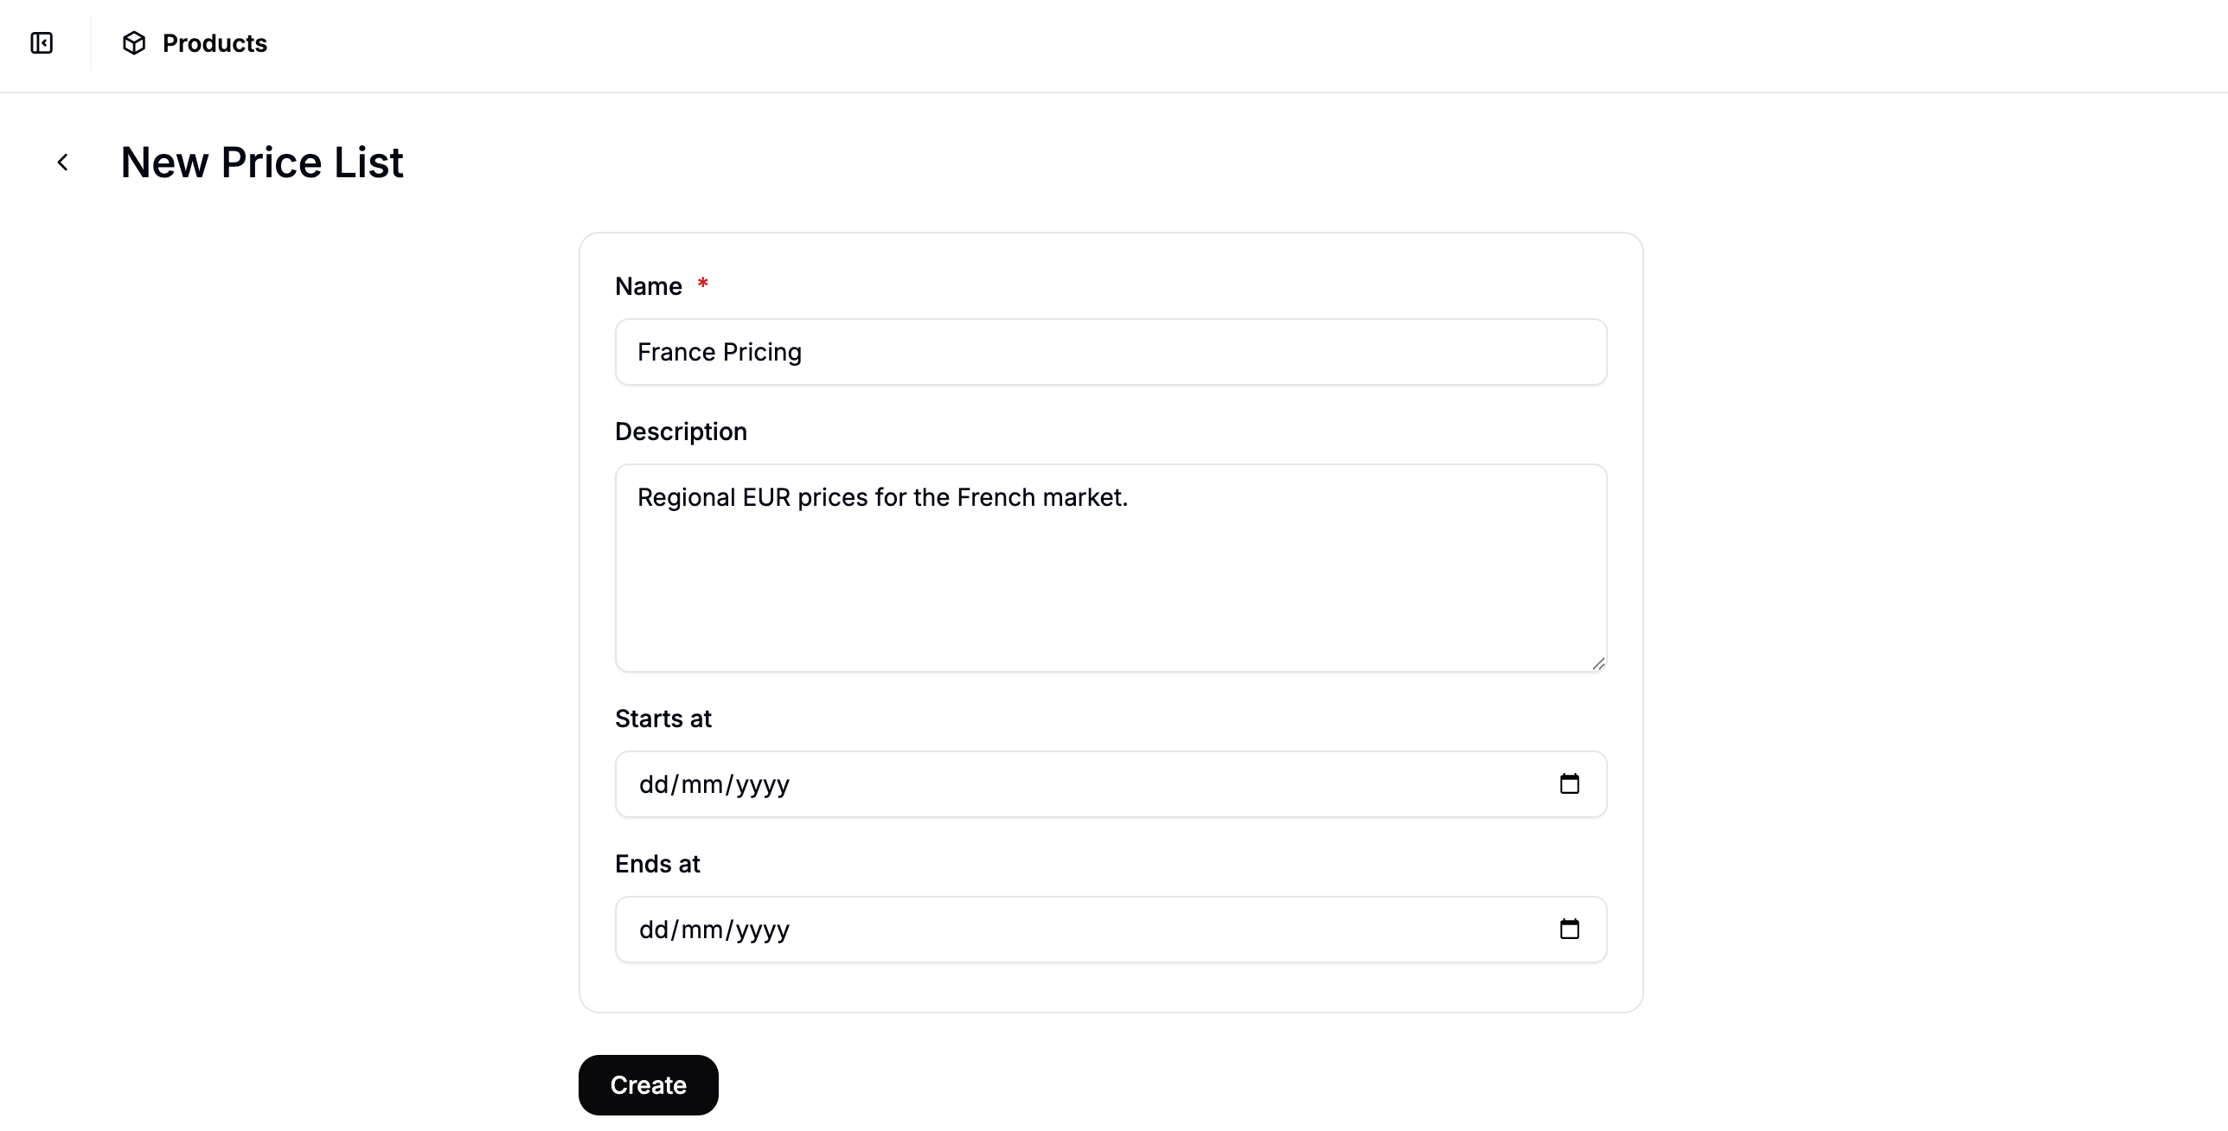Click the sidebar toggle in the top-left corner
Screen dimensions: 2228x1131
pyautogui.click(x=42, y=42)
